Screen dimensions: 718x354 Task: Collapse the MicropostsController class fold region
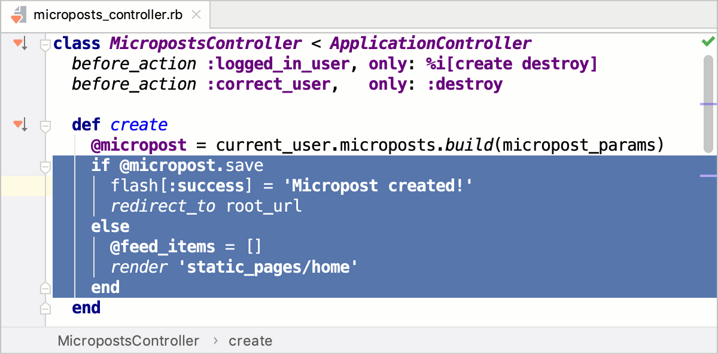[x=45, y=42]
